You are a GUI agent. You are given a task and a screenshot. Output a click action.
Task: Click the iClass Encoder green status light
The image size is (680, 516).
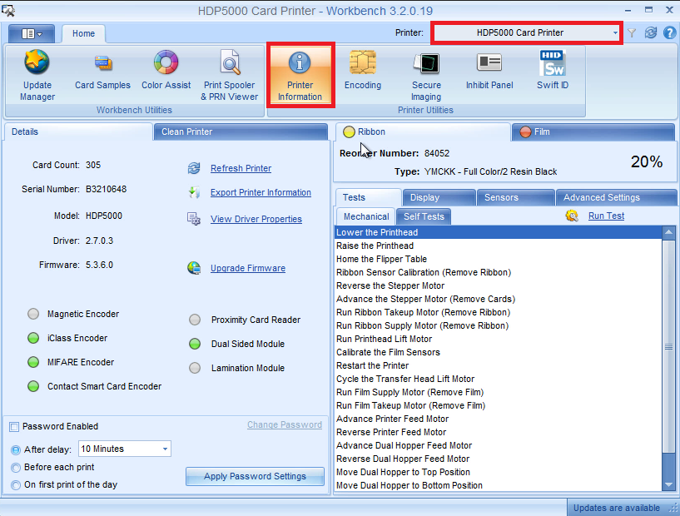(x=33, y=338)
